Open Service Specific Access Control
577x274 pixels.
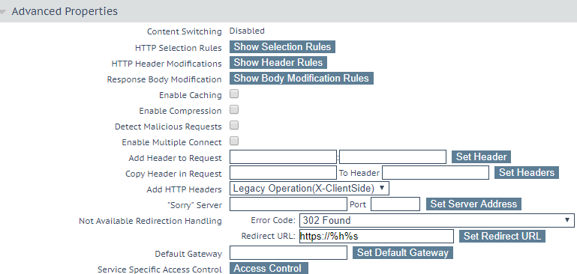(x=269, y=269)
